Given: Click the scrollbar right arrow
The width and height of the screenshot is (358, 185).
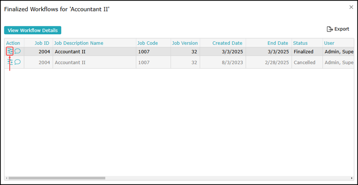Looking at the screenshot, I should click(x=352, y=178).
